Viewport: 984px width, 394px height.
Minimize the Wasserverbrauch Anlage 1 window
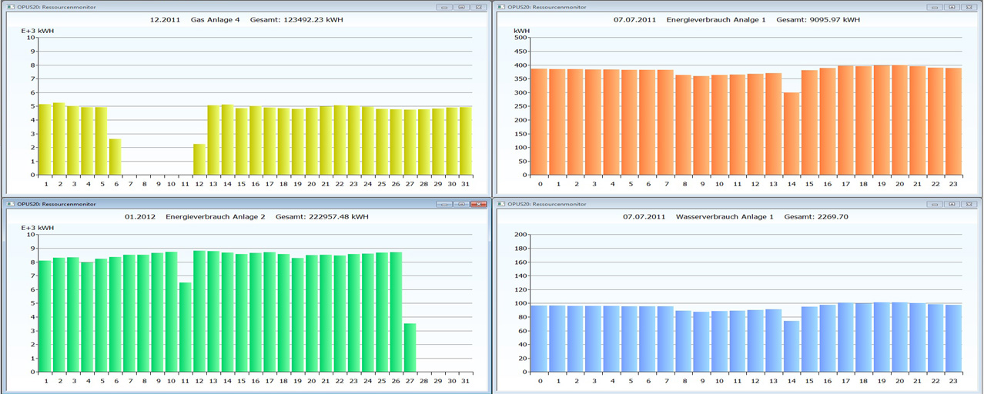pos(935,204)
